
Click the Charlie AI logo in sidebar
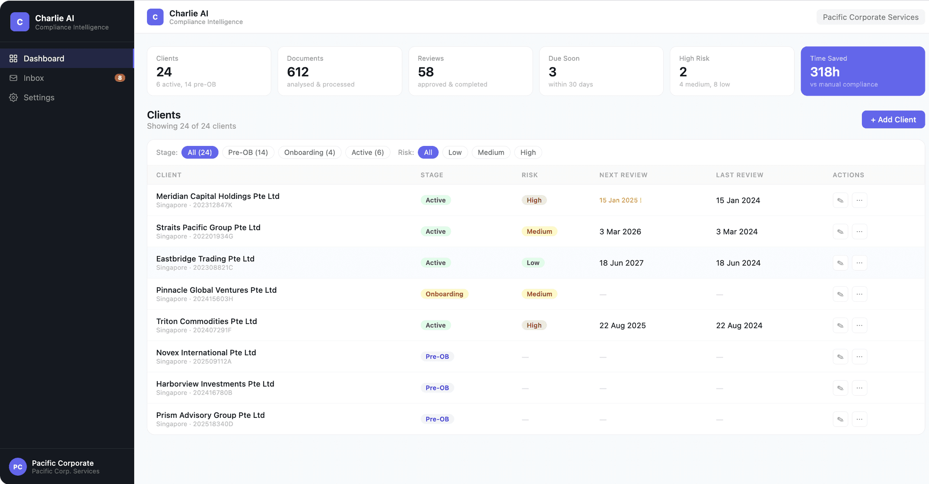(20, 22)
